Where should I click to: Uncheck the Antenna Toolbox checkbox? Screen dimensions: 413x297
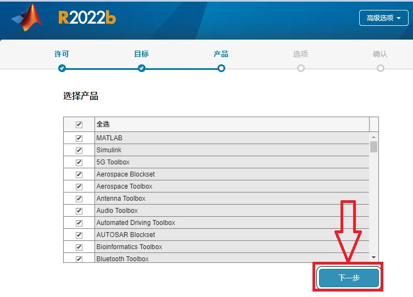coord(79,199)
